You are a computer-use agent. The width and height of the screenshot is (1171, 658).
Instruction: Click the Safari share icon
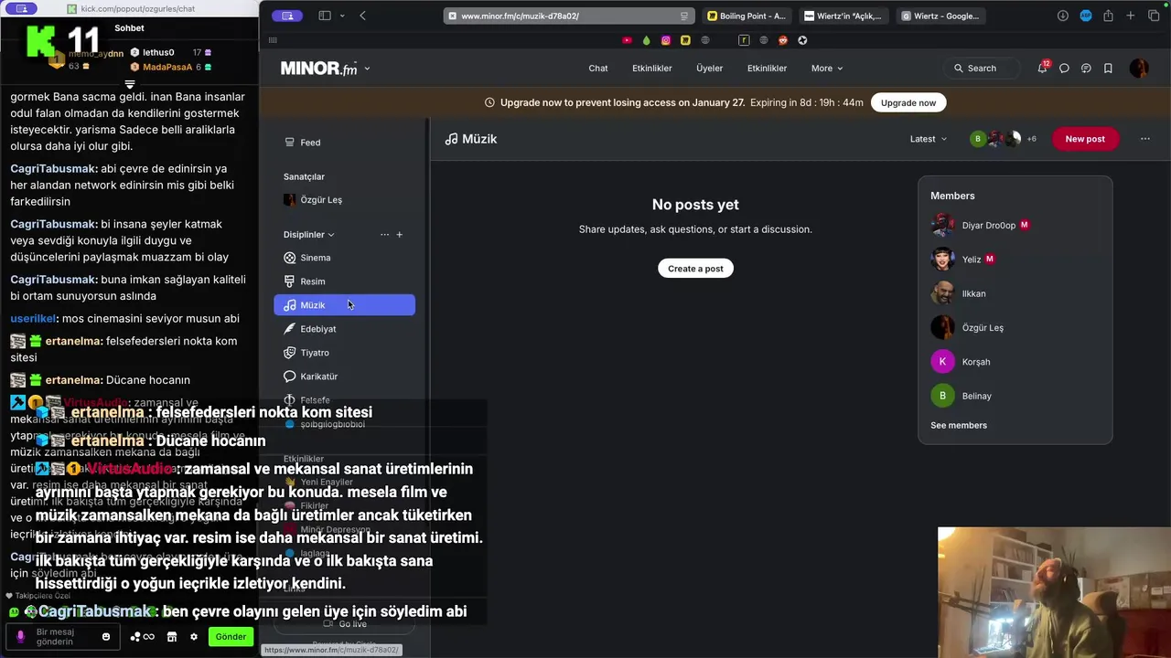[x=1108, y=16]
